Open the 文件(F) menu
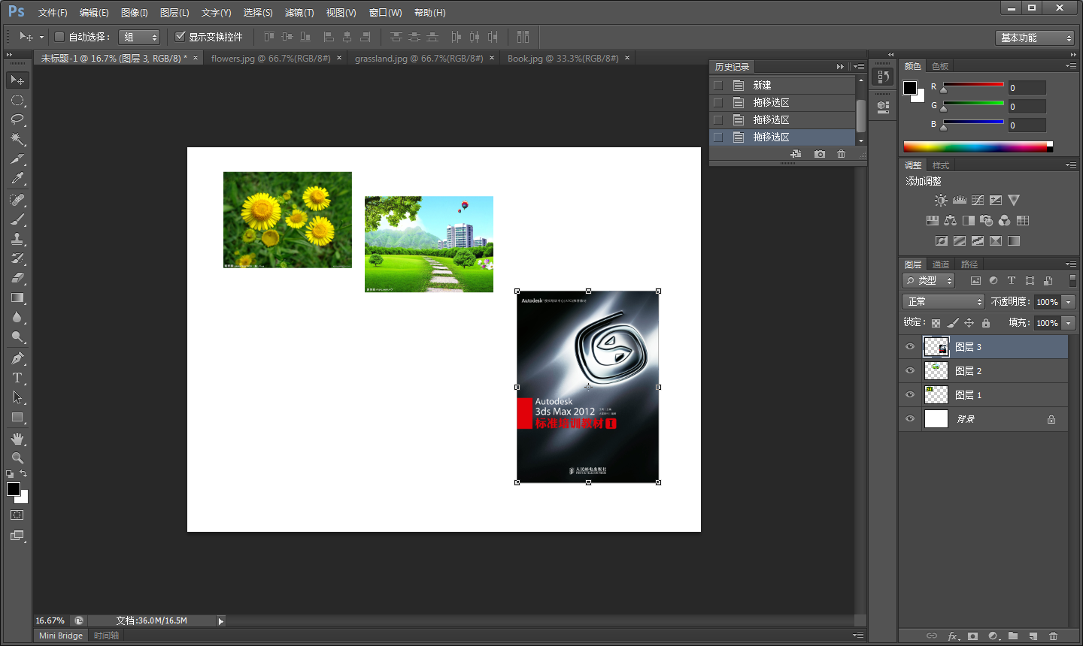Viewport: 1083px width, 646px height. pos(53,13)
